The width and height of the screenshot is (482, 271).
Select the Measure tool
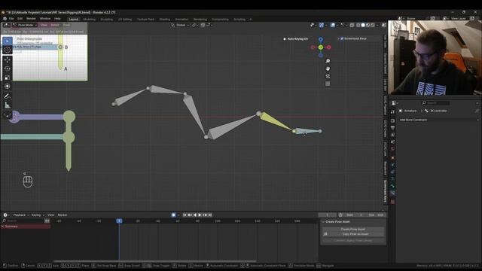8,105
